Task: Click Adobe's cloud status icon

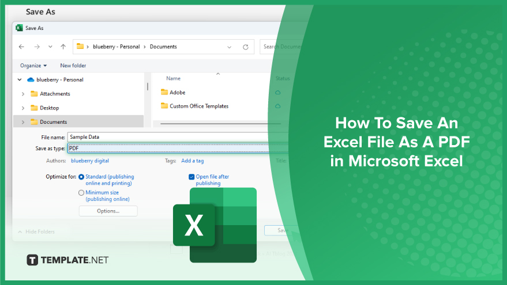Action: pyautogui.click(x=278, y=93)
